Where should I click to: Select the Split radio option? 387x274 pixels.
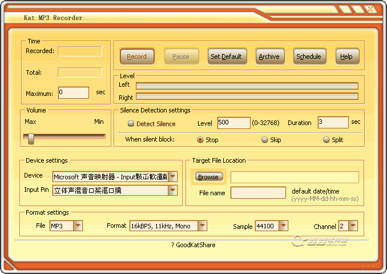pos(326,139)
